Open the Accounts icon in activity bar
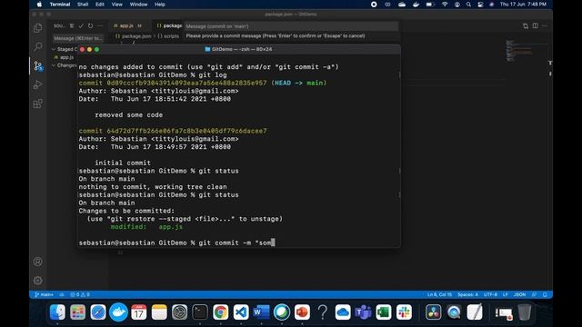The width and height of the screenshot is (582, 327). pyautogui.click(x=38, y=262)
